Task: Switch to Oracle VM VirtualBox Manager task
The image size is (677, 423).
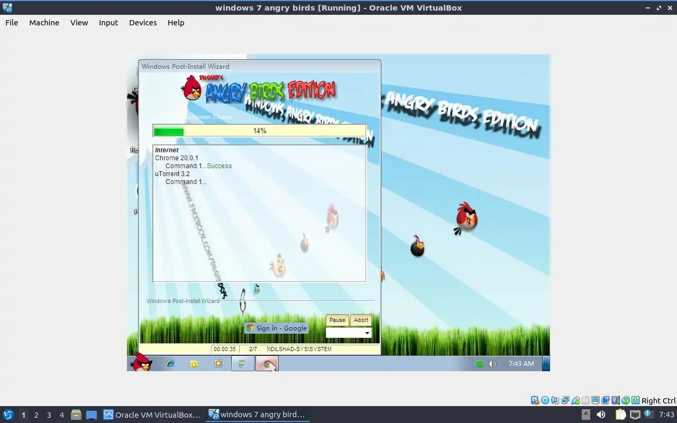Action: click(x=152, y=415)
